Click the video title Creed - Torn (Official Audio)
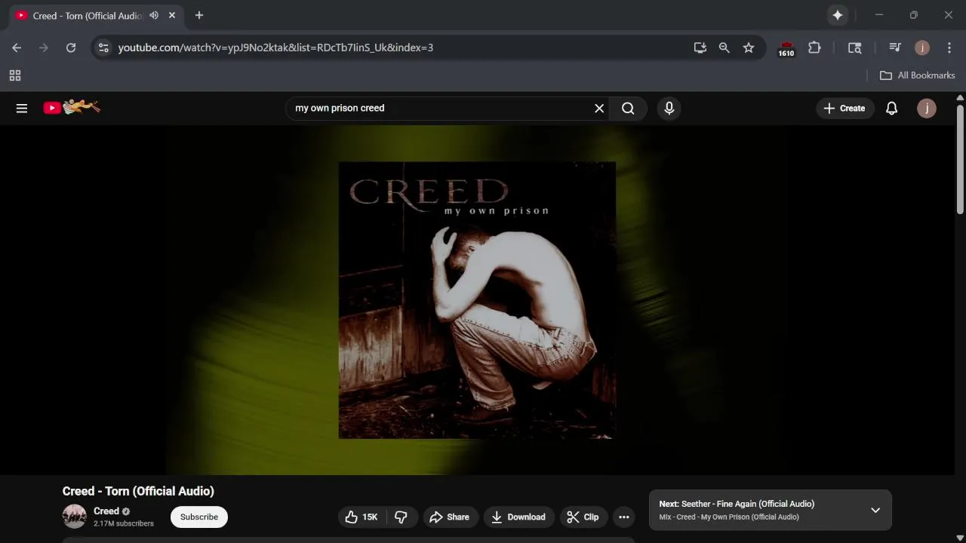The width and height of the screenshot is (966, 543). 138,491
